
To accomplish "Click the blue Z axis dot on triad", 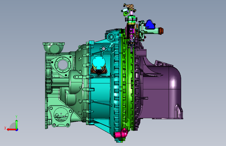I will coord(17,130).
